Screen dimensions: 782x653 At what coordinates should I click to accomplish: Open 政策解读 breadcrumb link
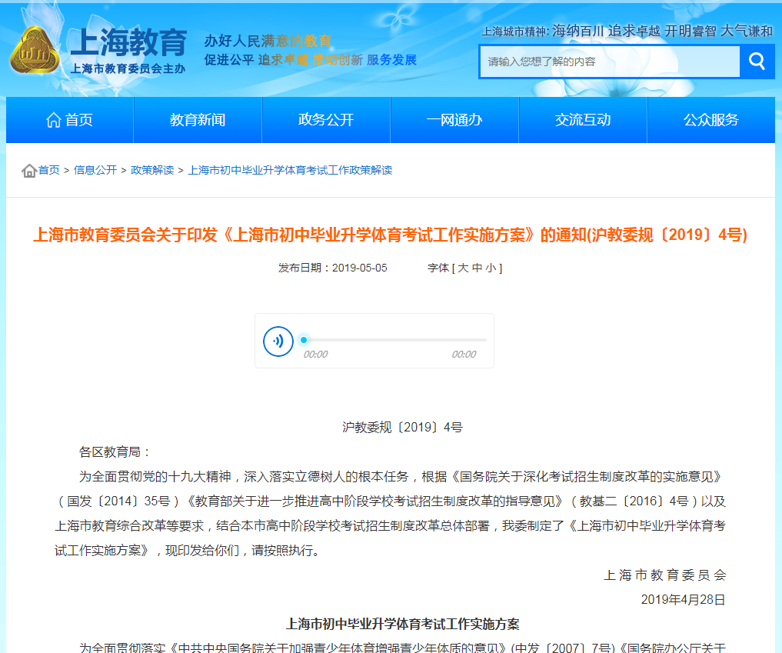pos(152,170)
